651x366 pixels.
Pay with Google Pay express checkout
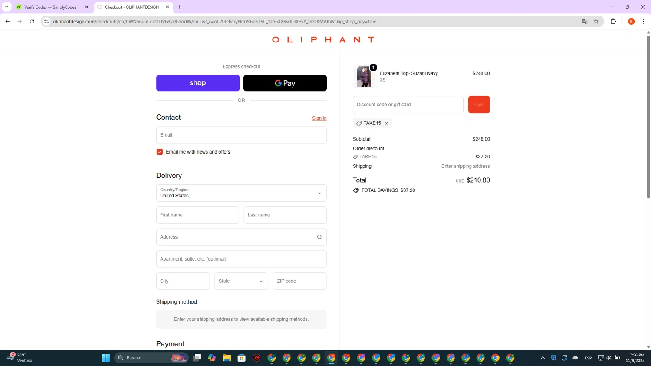point(285,83)
